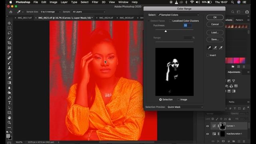Open the Sample Size dropdown

(50, 12)
